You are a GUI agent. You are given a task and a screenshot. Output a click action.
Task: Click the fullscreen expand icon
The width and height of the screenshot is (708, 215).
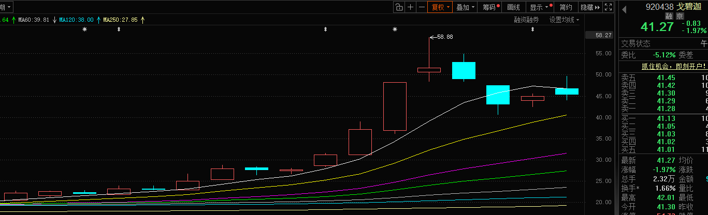(x=608, y=7)
